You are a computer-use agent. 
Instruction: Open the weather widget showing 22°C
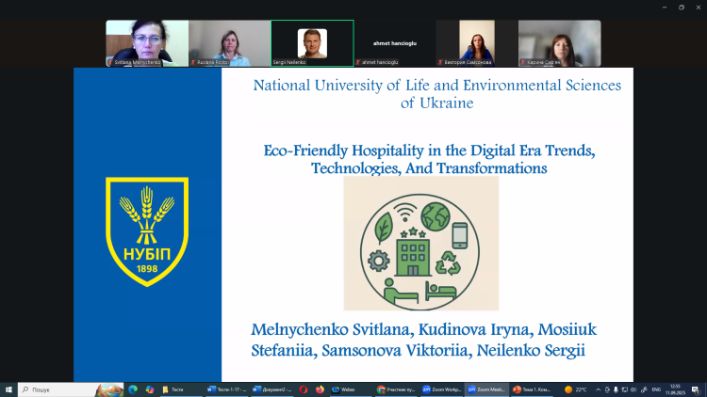pyautogui.click(x=575, y=389)
